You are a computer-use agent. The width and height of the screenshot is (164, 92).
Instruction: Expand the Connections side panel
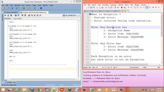pos(2,18)
